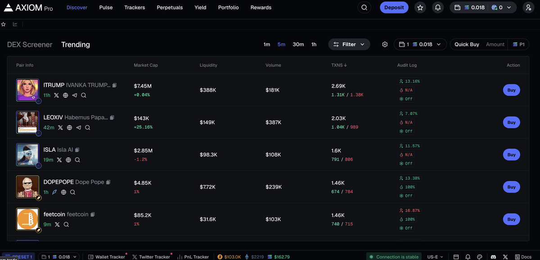Open the global search magnifier in header
The width and height of the screenshot is (540, 260).
pos(364,7)
